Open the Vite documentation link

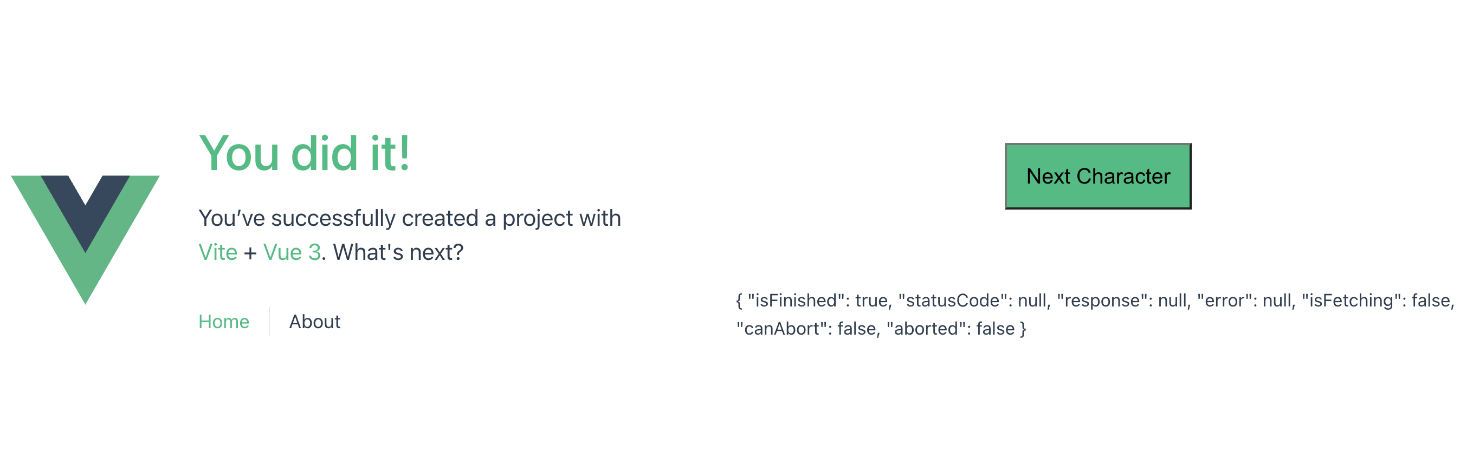(x=217, y=251)
